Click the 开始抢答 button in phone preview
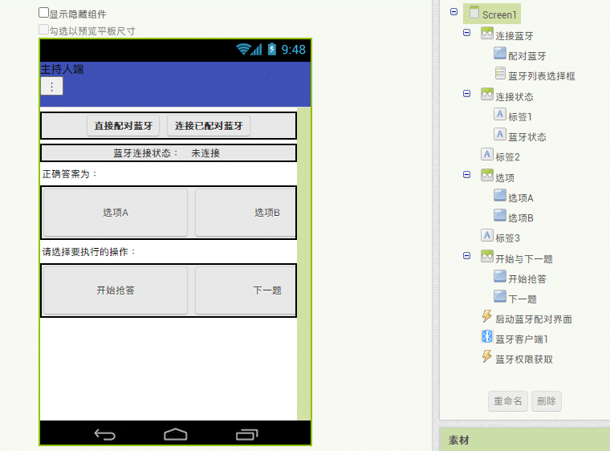 tap(115, 291)
